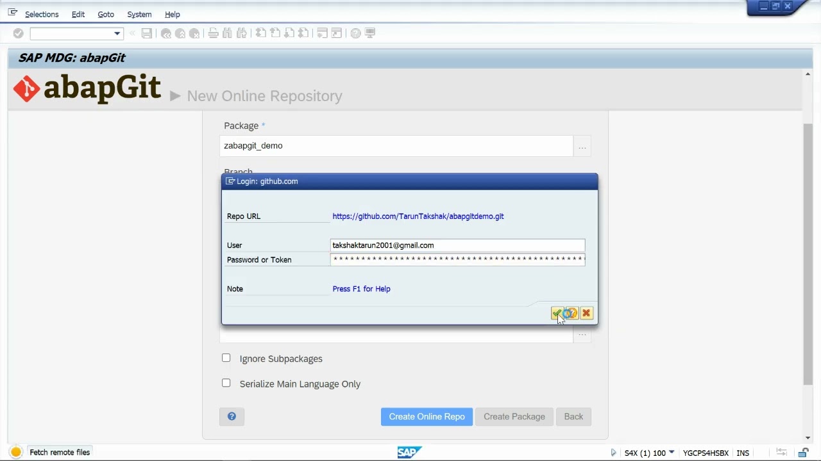This screenshot has height=461, width=821.
Task: Click the Back button in the form
Action: click(x=573, y=417)
